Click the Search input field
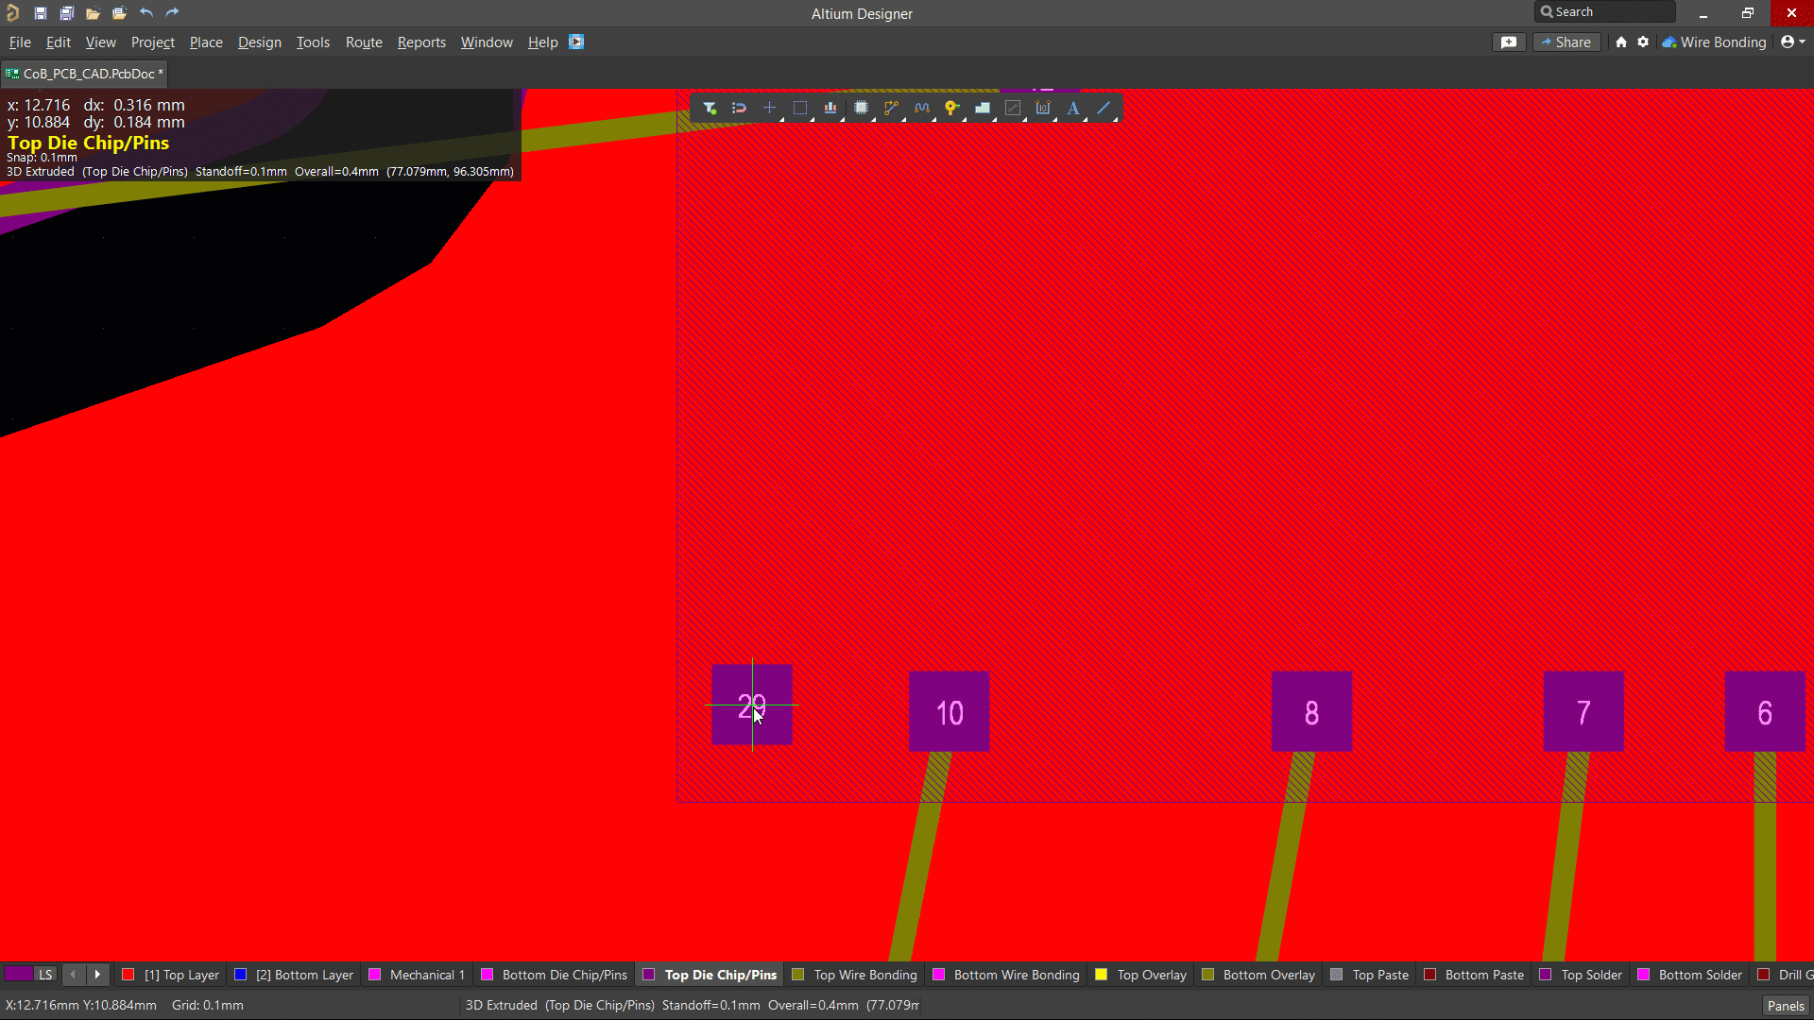The width and height of the screenshot is (1814, 1020). (x=1606, y=11)
